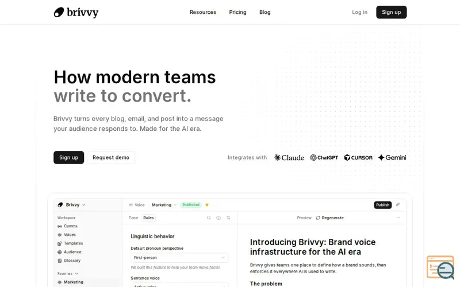Click the Regenerate button

pos(329,218)
